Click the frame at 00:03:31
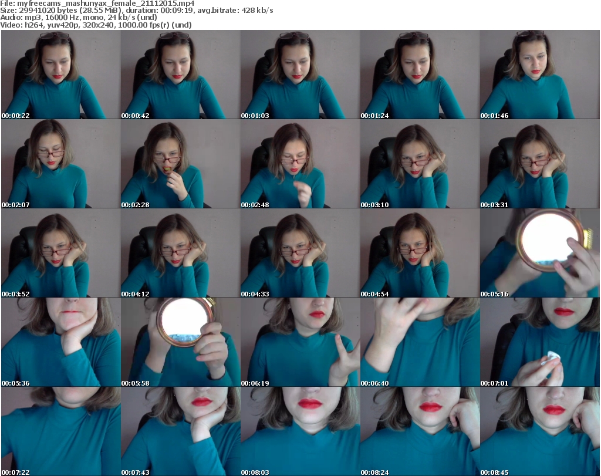The height and width of the screenshot is (476, 601). point(539,164)
